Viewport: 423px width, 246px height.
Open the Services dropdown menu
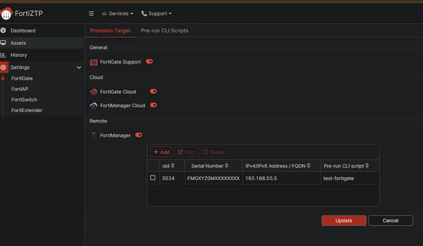pyautogui.click(x=117, y=13)
